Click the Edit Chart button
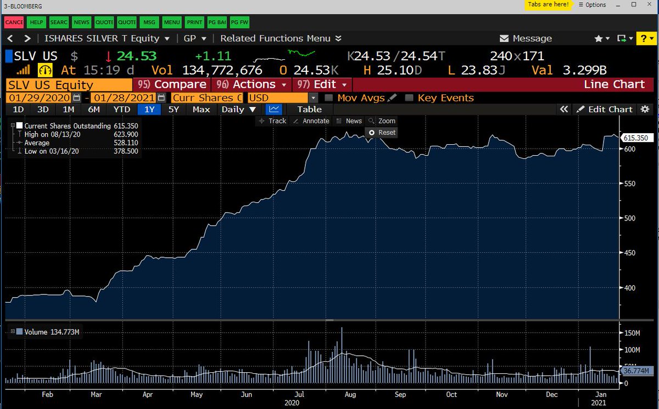This screenshot has height=409, width=659. click(x=605, y=109)
